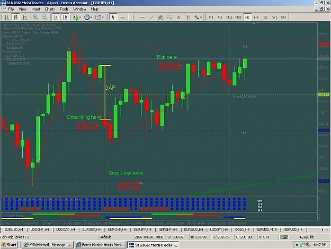Screen dimensions: 331x249
Task: Switch to USDJPY,H4 chart tab
Action: point(219,229)
